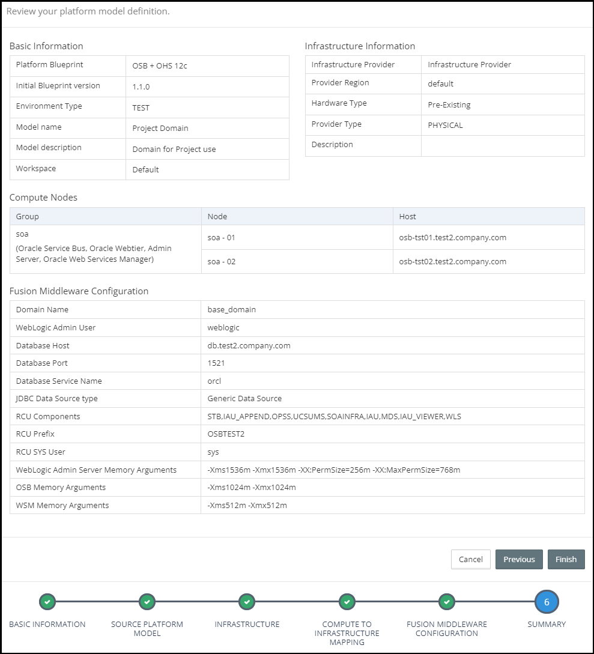Go back with the Previous button
594x654 pixels.
tap(519, 559)
